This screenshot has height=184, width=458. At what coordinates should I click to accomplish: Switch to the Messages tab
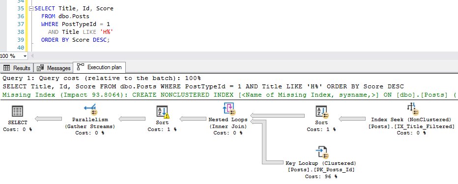coord(53,68)
